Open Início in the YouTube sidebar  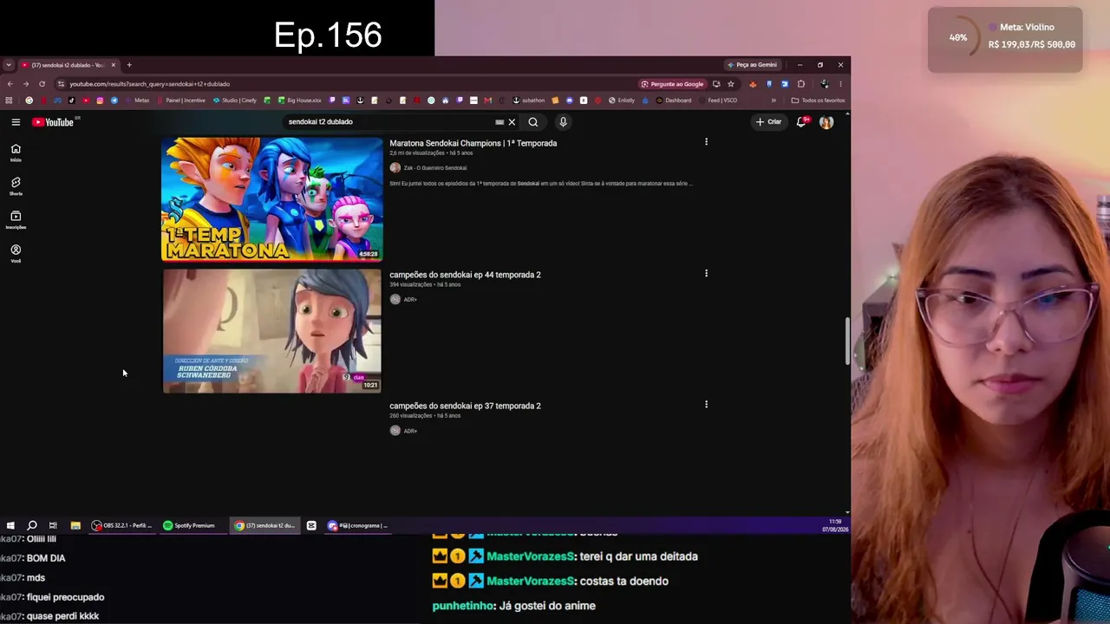coord(16,153)
